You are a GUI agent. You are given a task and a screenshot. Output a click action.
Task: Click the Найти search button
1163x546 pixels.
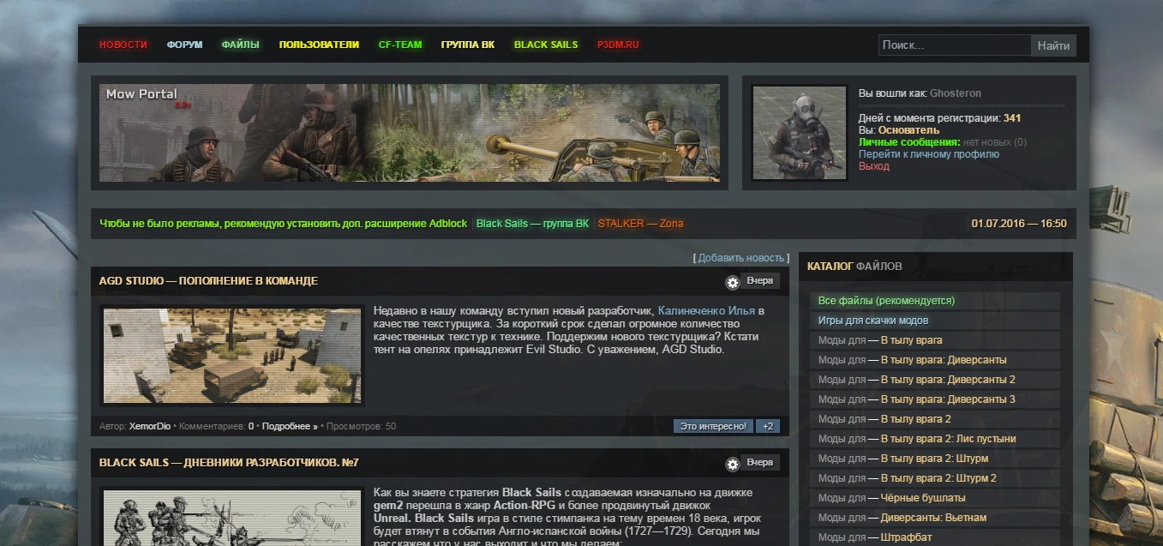(x=1053, y=45)
